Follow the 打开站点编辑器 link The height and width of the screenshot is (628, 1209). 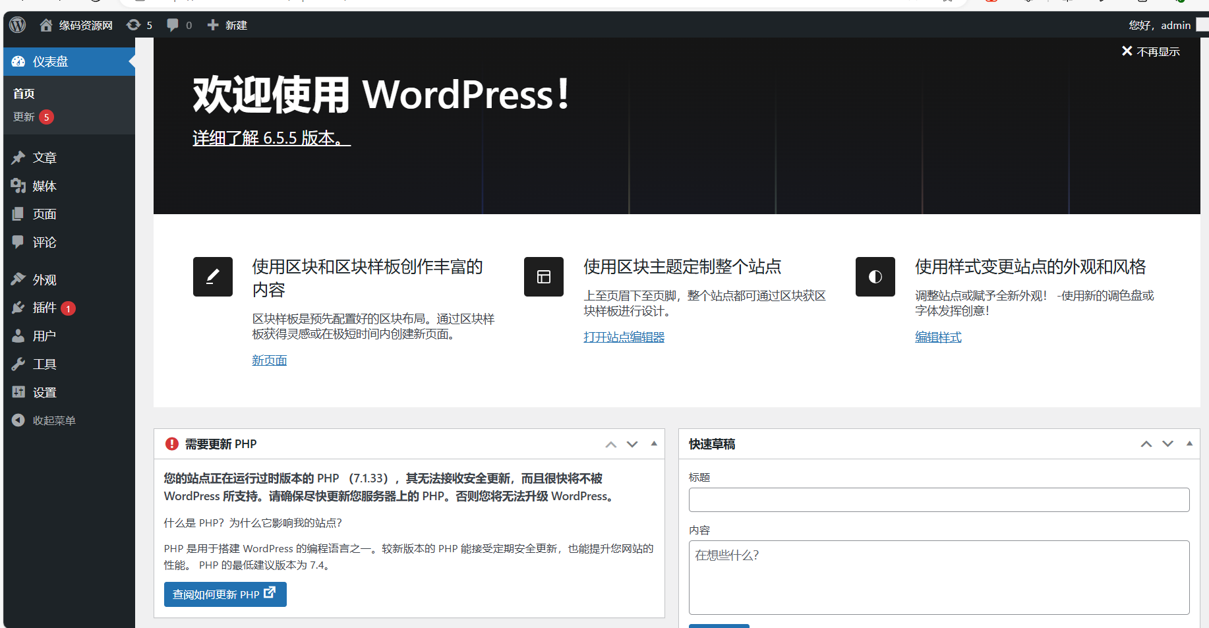coord(624,337)
